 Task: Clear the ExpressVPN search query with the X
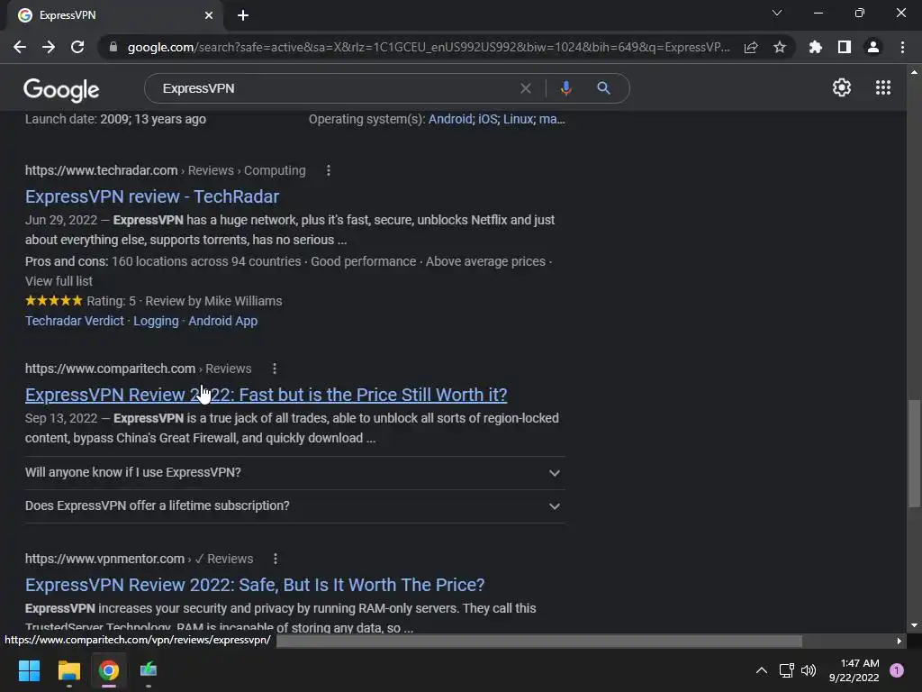tap(526, 88)
